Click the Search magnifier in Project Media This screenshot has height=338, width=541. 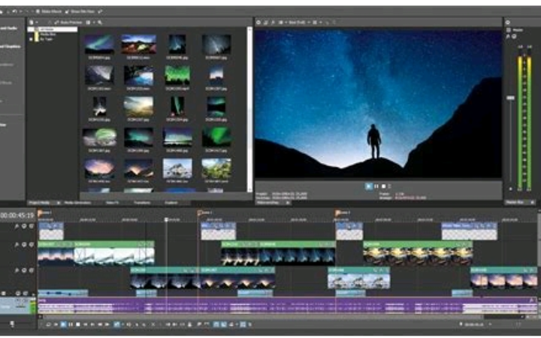pos(100,23)
